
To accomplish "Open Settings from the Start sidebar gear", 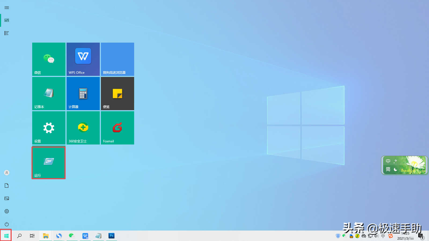I will click(7, 211).
